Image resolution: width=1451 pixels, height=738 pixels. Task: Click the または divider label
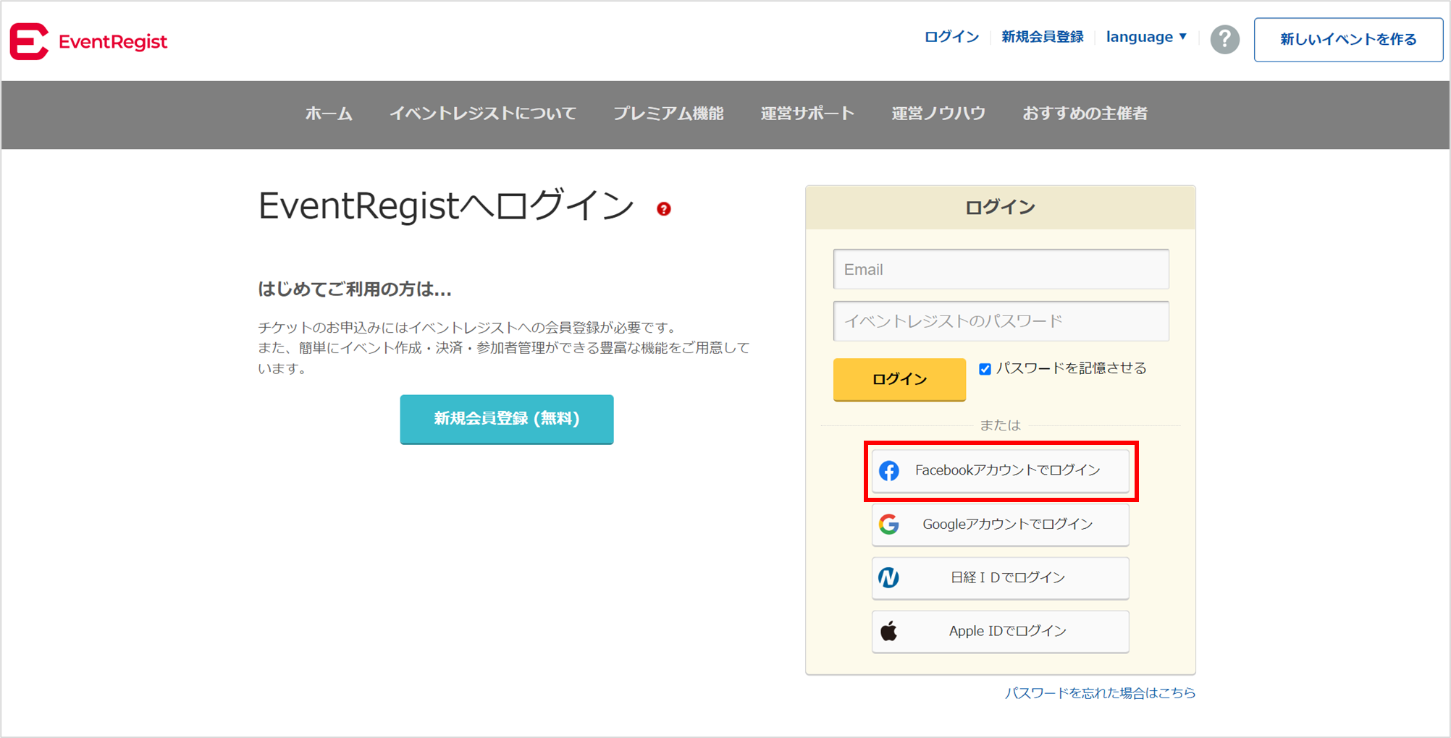[1000, 425]
